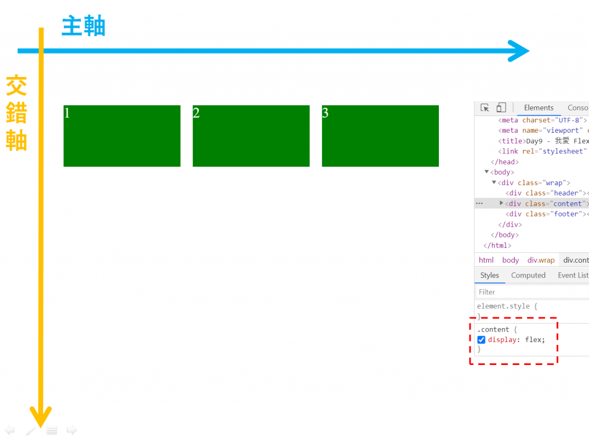The height and width of the screenshot is (442, 589).
Task: Switch to the Elements tab
Action: pyautogui.click(x=538, y=107)
